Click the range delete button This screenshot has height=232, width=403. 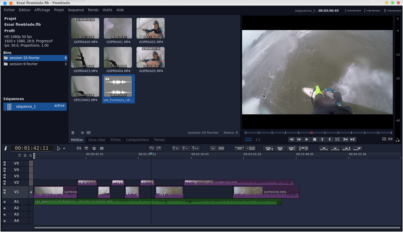[303, 148]
